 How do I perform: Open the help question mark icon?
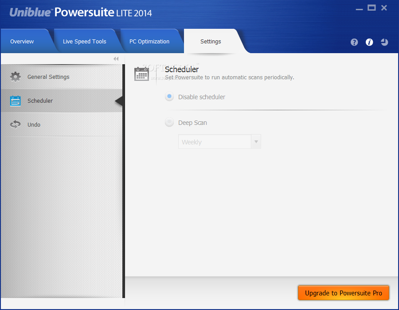coord(354,42)
